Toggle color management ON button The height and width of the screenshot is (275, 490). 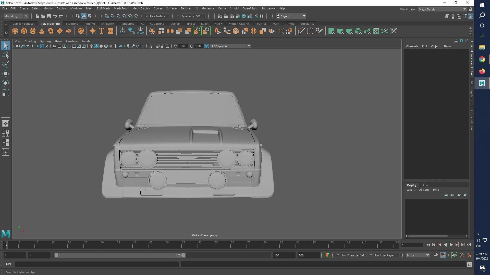pos(207,46)
